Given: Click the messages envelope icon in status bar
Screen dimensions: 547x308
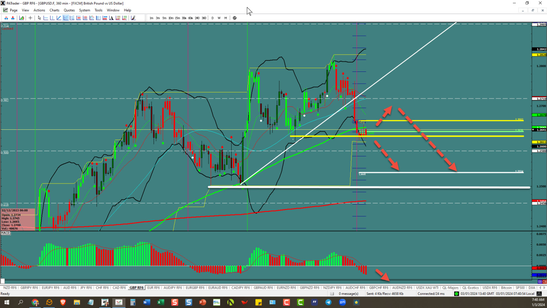Looking at the screenshot, I should pos(332,294).
